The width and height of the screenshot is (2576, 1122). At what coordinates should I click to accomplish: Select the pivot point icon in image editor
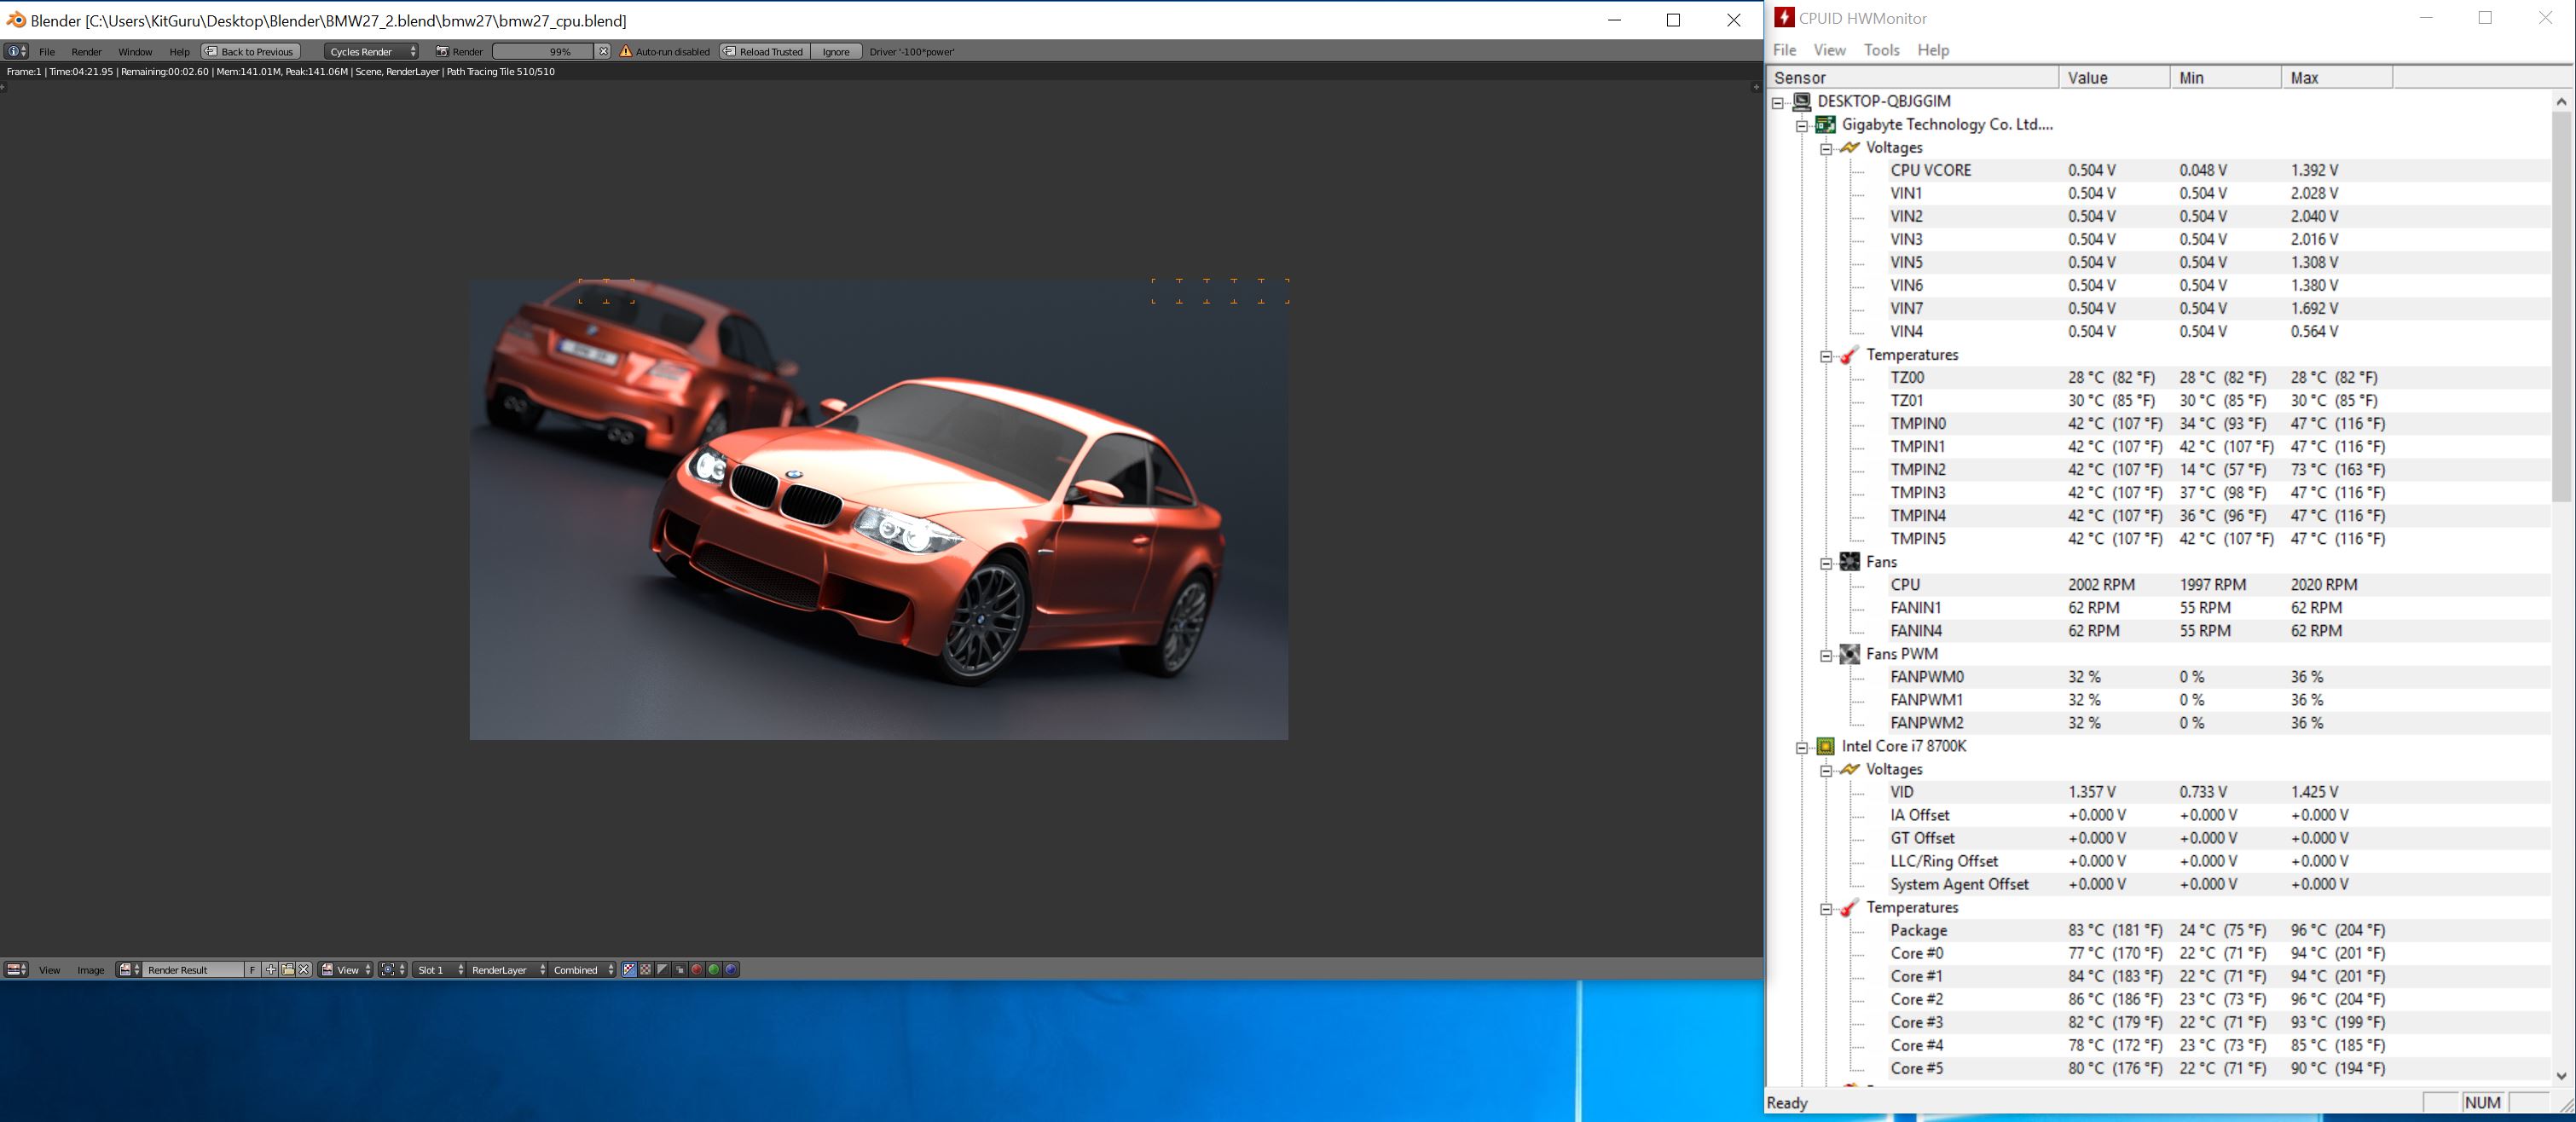[x=388, y=969]
